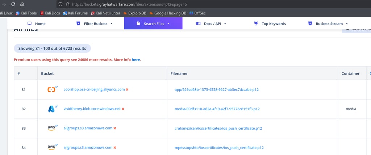Screen dimensions: 371x155
Task: Open the ios_push_certificate.p12 file under cratsmexican
Action: (x=218, y=128)
